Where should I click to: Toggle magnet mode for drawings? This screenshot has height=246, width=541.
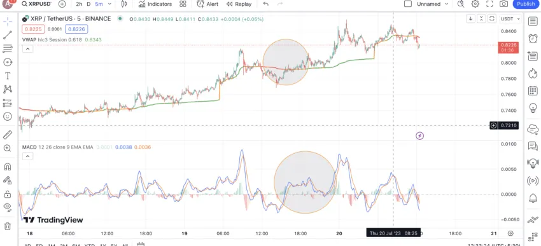tap(8, 167)
